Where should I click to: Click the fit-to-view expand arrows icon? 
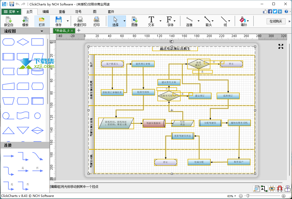(281, 46)
